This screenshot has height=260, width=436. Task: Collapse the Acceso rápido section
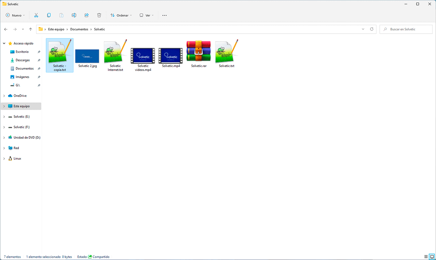[x=4, y=43]
